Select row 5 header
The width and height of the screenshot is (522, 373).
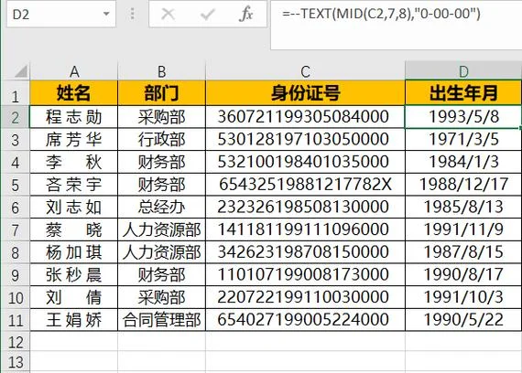pyautogui.click(x=16, y=185)
